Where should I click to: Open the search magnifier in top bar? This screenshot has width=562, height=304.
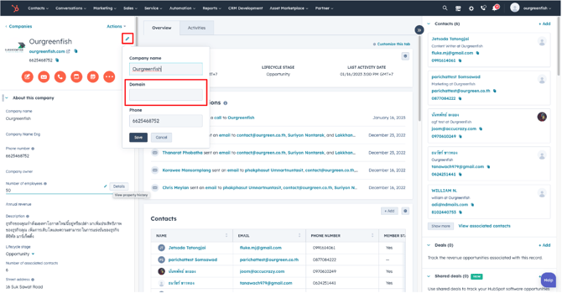[445, 8]
